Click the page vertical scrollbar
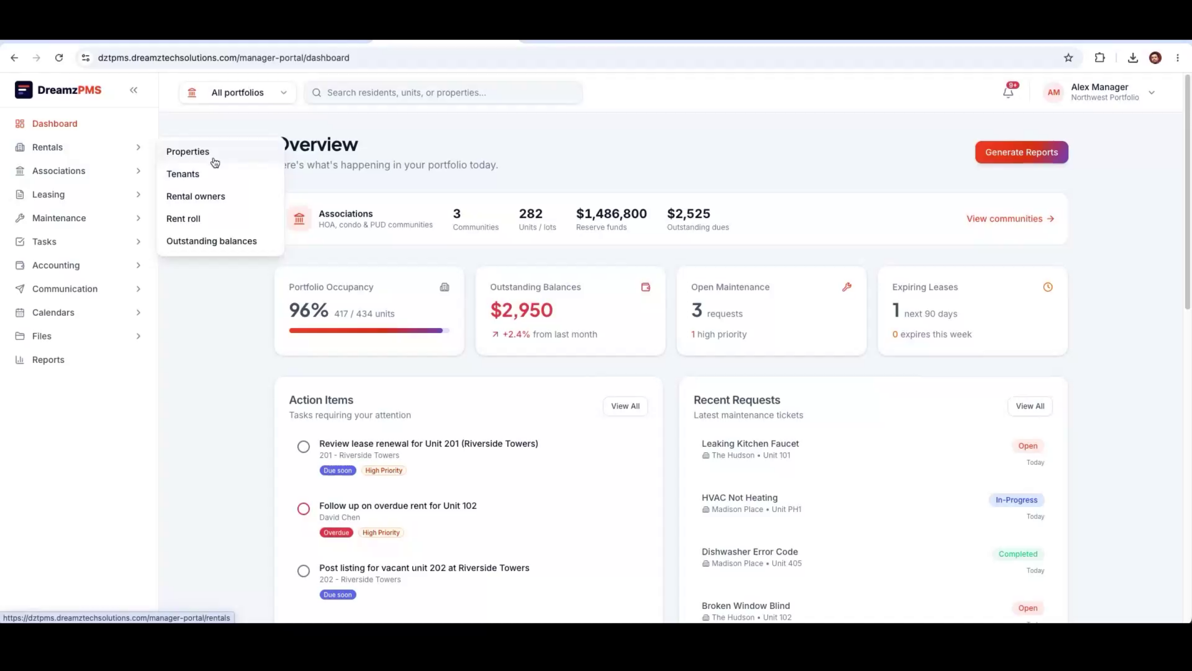1192x671 pixels. point(1188,192)
